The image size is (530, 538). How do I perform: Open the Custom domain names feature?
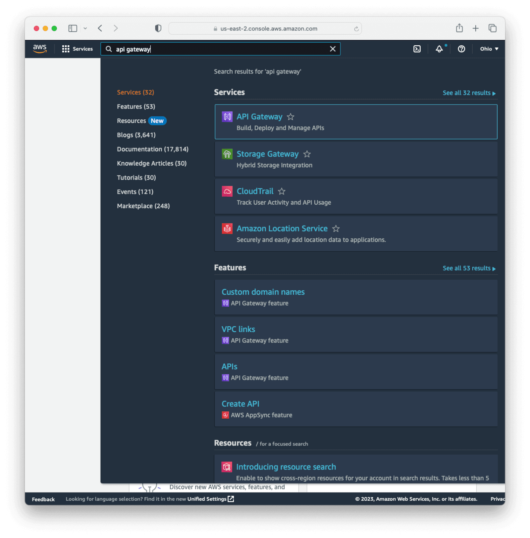coord(263,292)
